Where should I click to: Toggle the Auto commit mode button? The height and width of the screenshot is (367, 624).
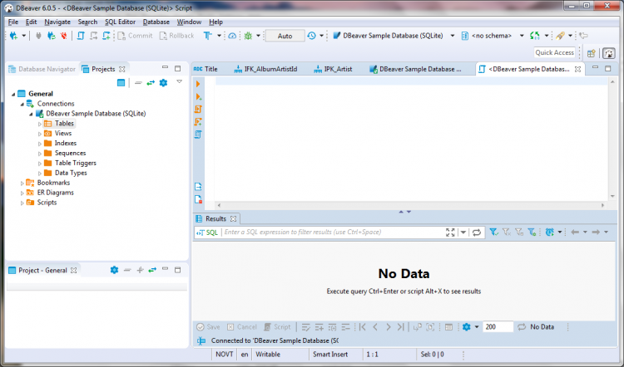coord(285,36)
